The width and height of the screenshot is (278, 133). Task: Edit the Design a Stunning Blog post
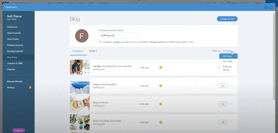click(223, 86)
